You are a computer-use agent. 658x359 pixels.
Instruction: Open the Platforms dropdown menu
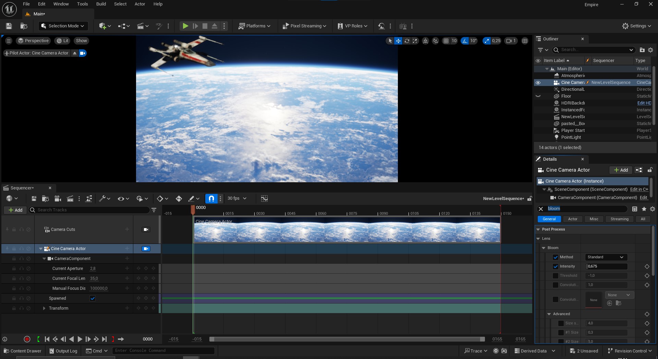click(x=255, y=26)
